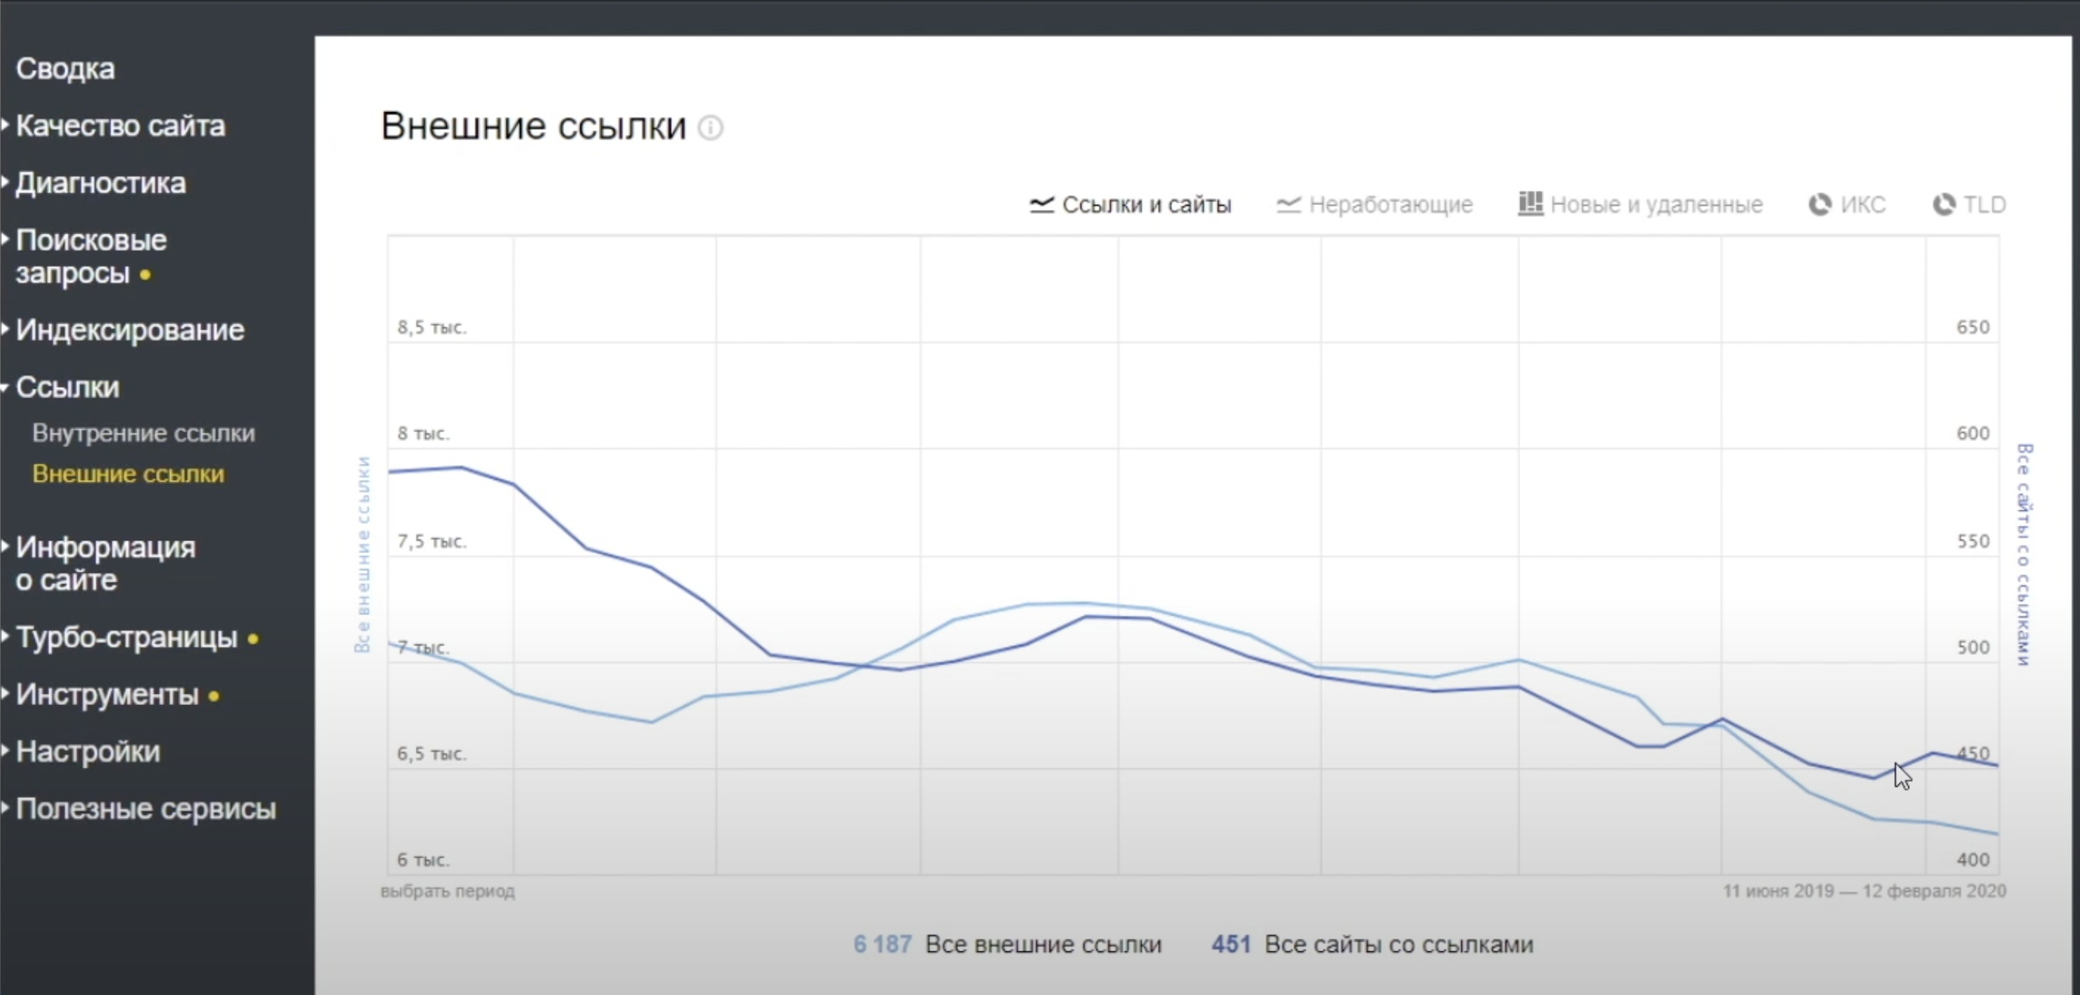Click the pie chart icon for ИКС
Image resolution: width=2080 pixels, height=995 pixels.
coord(1820,205)
